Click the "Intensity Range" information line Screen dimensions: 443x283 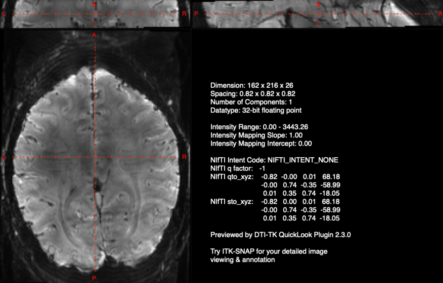point(260,127)
